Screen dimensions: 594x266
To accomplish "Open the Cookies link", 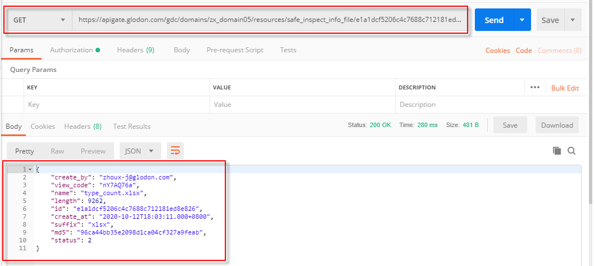I will coord(497,51).
